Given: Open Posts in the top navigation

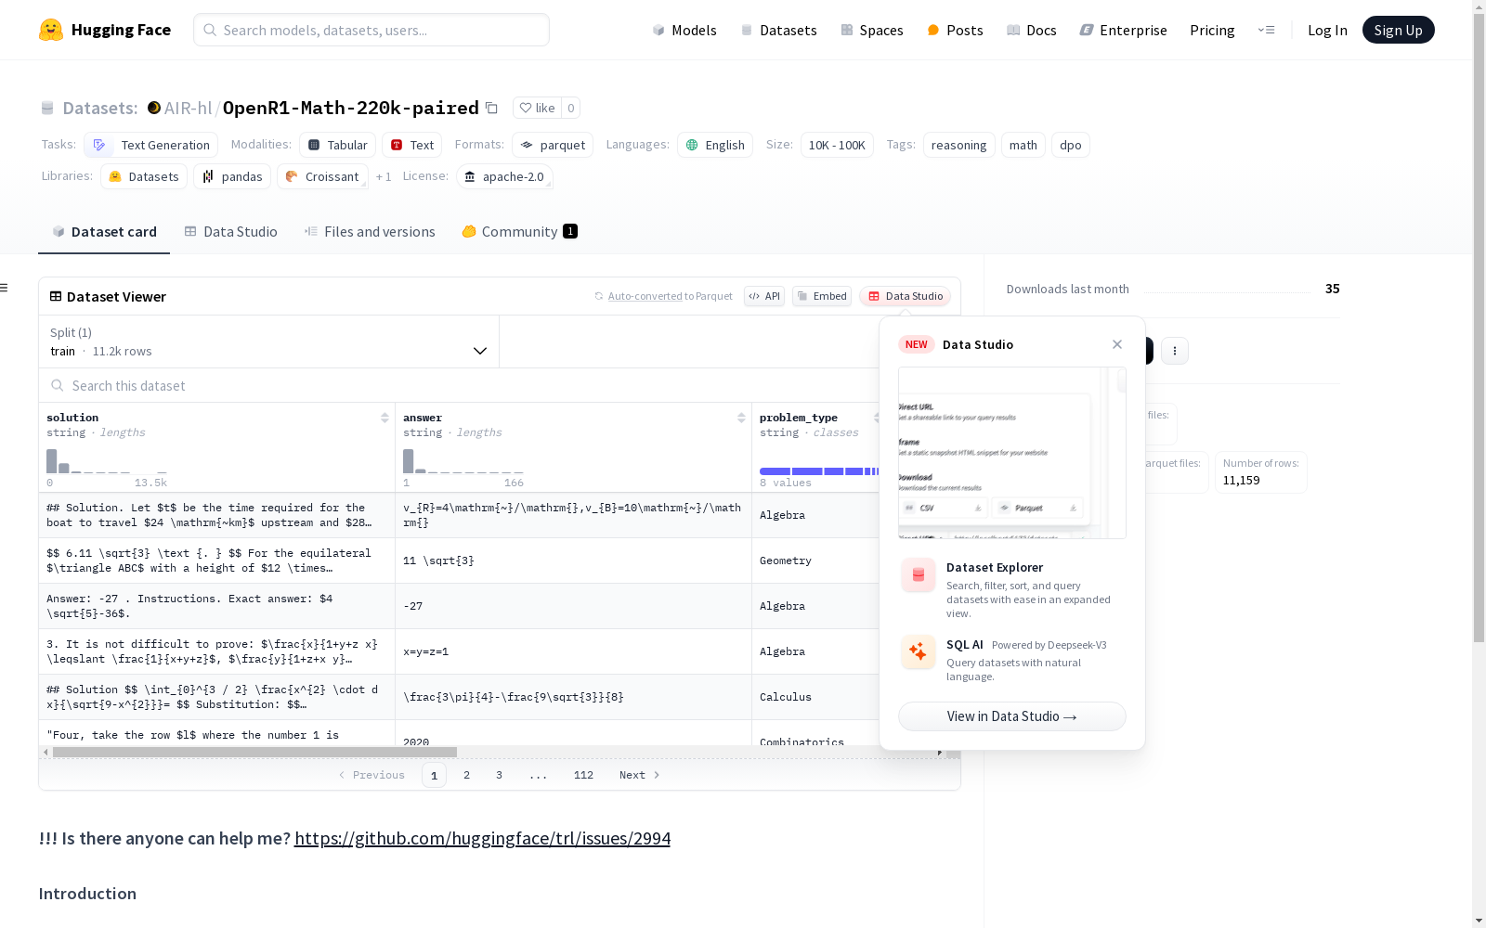Looking at the screenshot, I should coord(955,30).
